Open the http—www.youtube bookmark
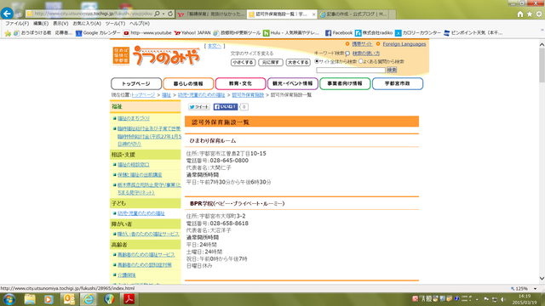Viewport: 545px width, 306px height. (147, 33)
